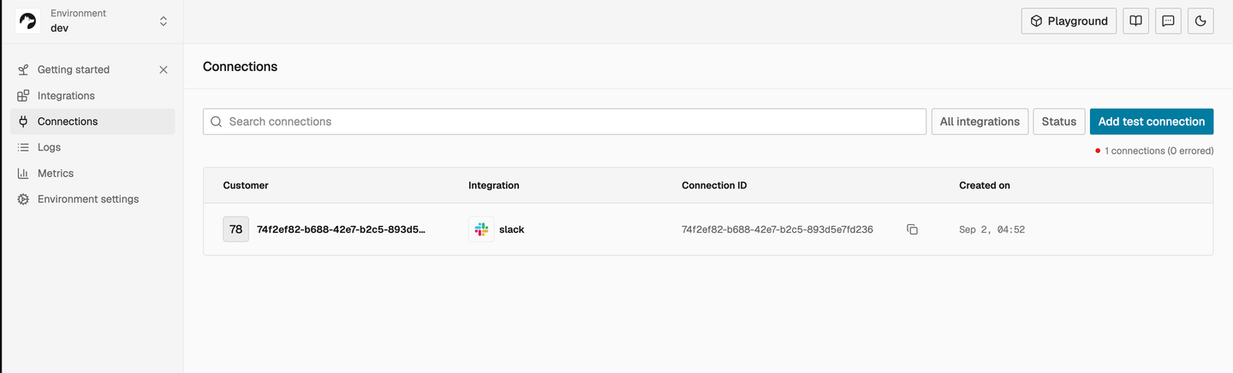1233x373 pixels.
Task: Open Getting started page
Action: tap(74, 70)
